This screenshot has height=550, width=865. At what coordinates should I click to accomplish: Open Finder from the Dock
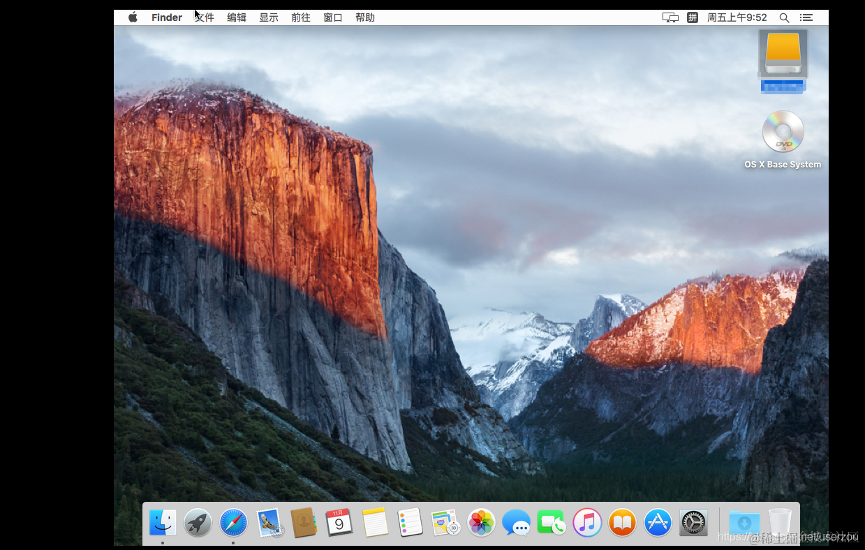point(163,522)
